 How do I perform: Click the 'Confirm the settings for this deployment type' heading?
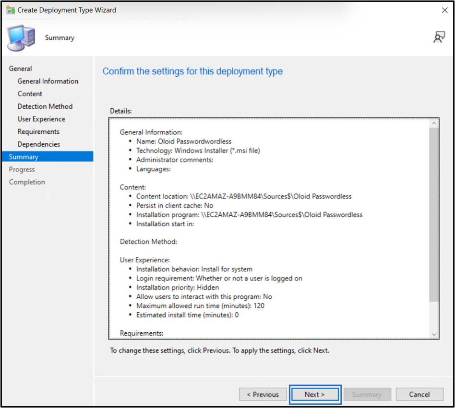coord(192,71)
